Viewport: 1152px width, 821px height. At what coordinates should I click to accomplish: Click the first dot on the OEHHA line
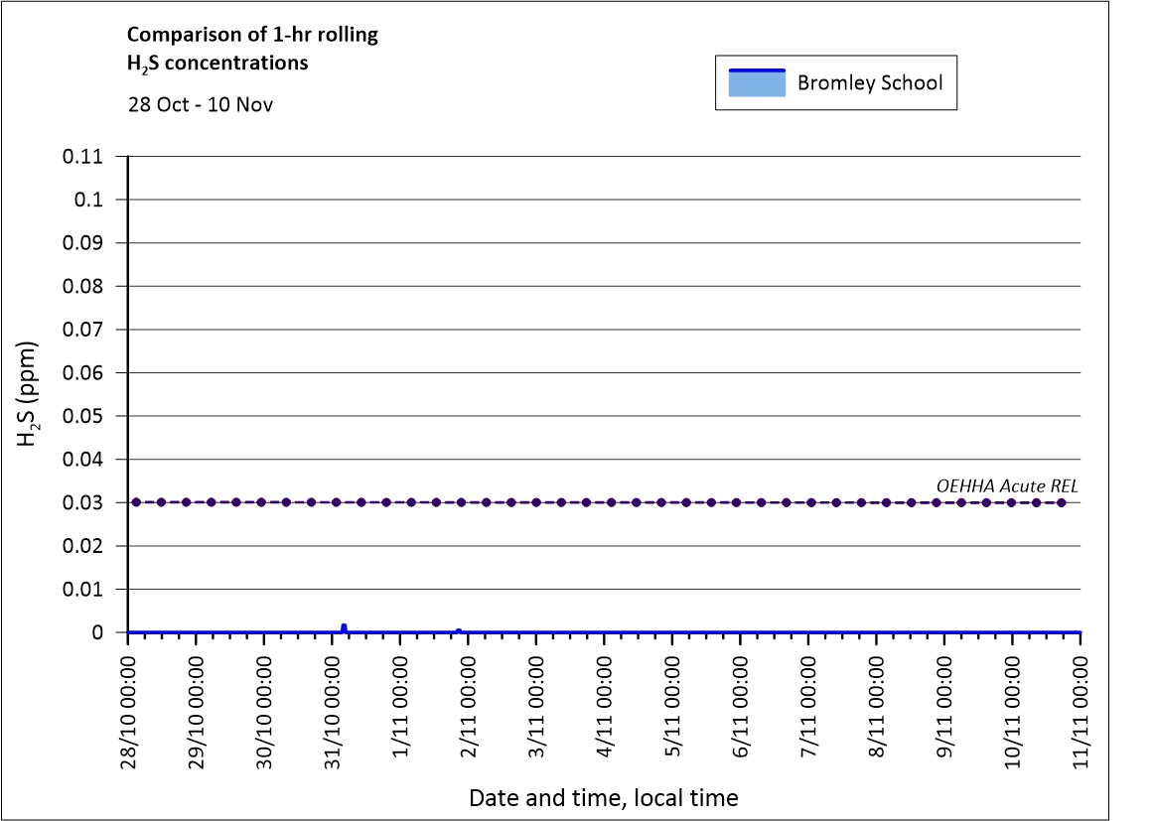click(136, 502)
